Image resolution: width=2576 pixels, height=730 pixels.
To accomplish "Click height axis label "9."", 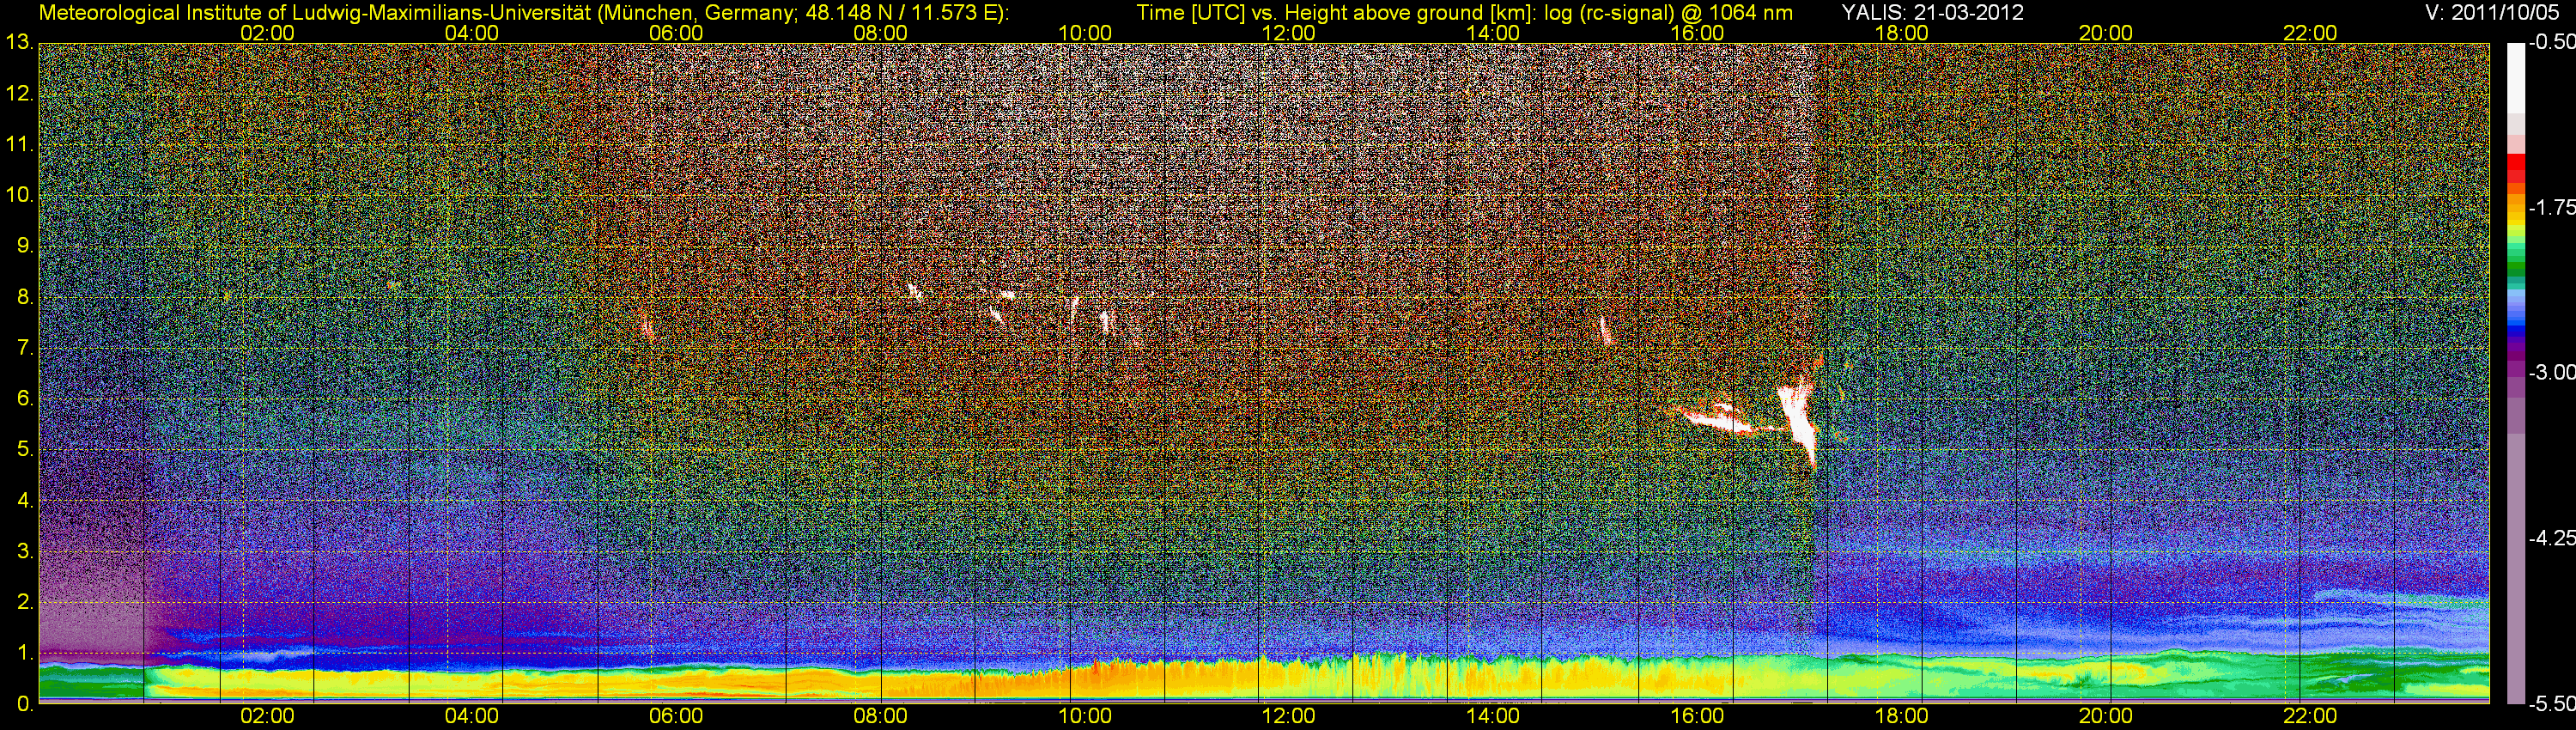I will click(25, 246).
